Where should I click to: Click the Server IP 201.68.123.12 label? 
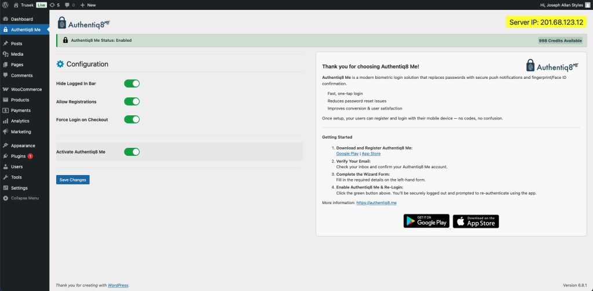[x=546, y=22]
